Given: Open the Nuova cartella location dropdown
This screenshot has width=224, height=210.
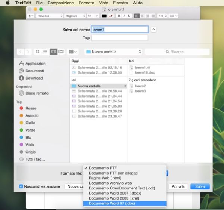Looking at the screenshot, I should pos(113,52).
